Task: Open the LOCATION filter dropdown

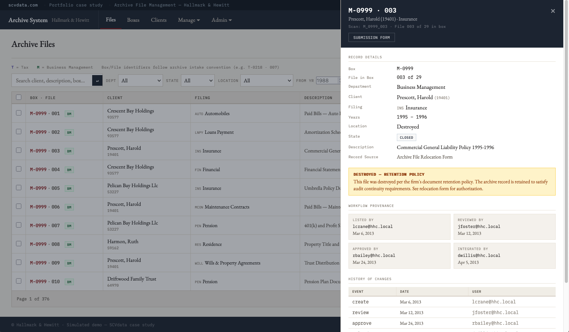Action: pyautogui.click(x=267, y=80)
